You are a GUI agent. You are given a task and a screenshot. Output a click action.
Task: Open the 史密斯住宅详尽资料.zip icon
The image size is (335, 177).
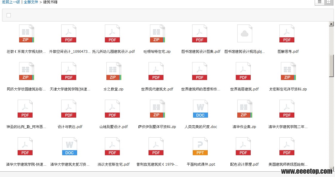click(x=288, y=71)
